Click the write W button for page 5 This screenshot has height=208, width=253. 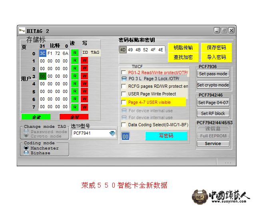coord(84,91)
